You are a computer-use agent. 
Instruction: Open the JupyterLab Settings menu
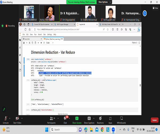coord(50,35)
